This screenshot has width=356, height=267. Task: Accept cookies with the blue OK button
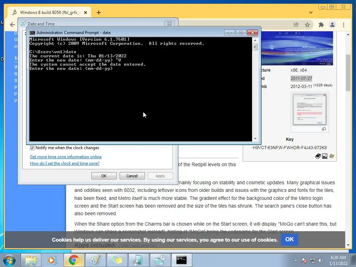290,239
